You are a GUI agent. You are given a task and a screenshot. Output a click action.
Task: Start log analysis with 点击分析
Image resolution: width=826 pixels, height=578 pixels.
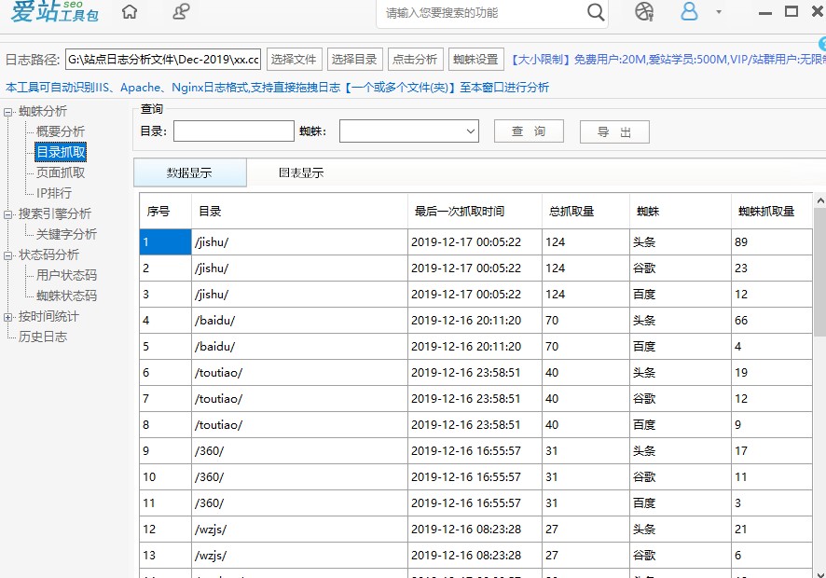tap(416, 58)
